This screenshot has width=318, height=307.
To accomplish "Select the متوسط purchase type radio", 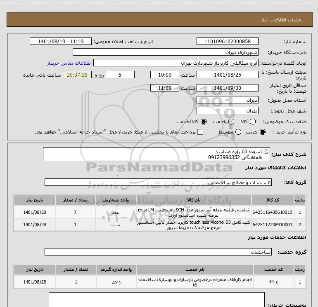I will [238, 132].
